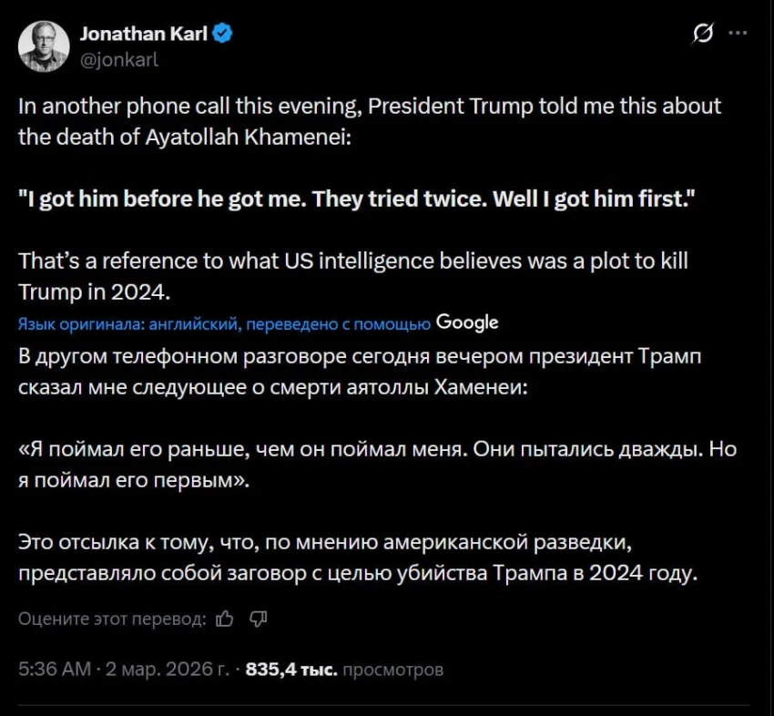774x716 pixels.
Task: Open the three-dot more options menu
Action: 738,35
